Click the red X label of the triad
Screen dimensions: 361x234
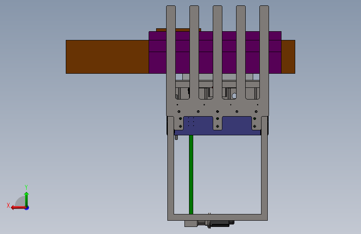[8, 205]
